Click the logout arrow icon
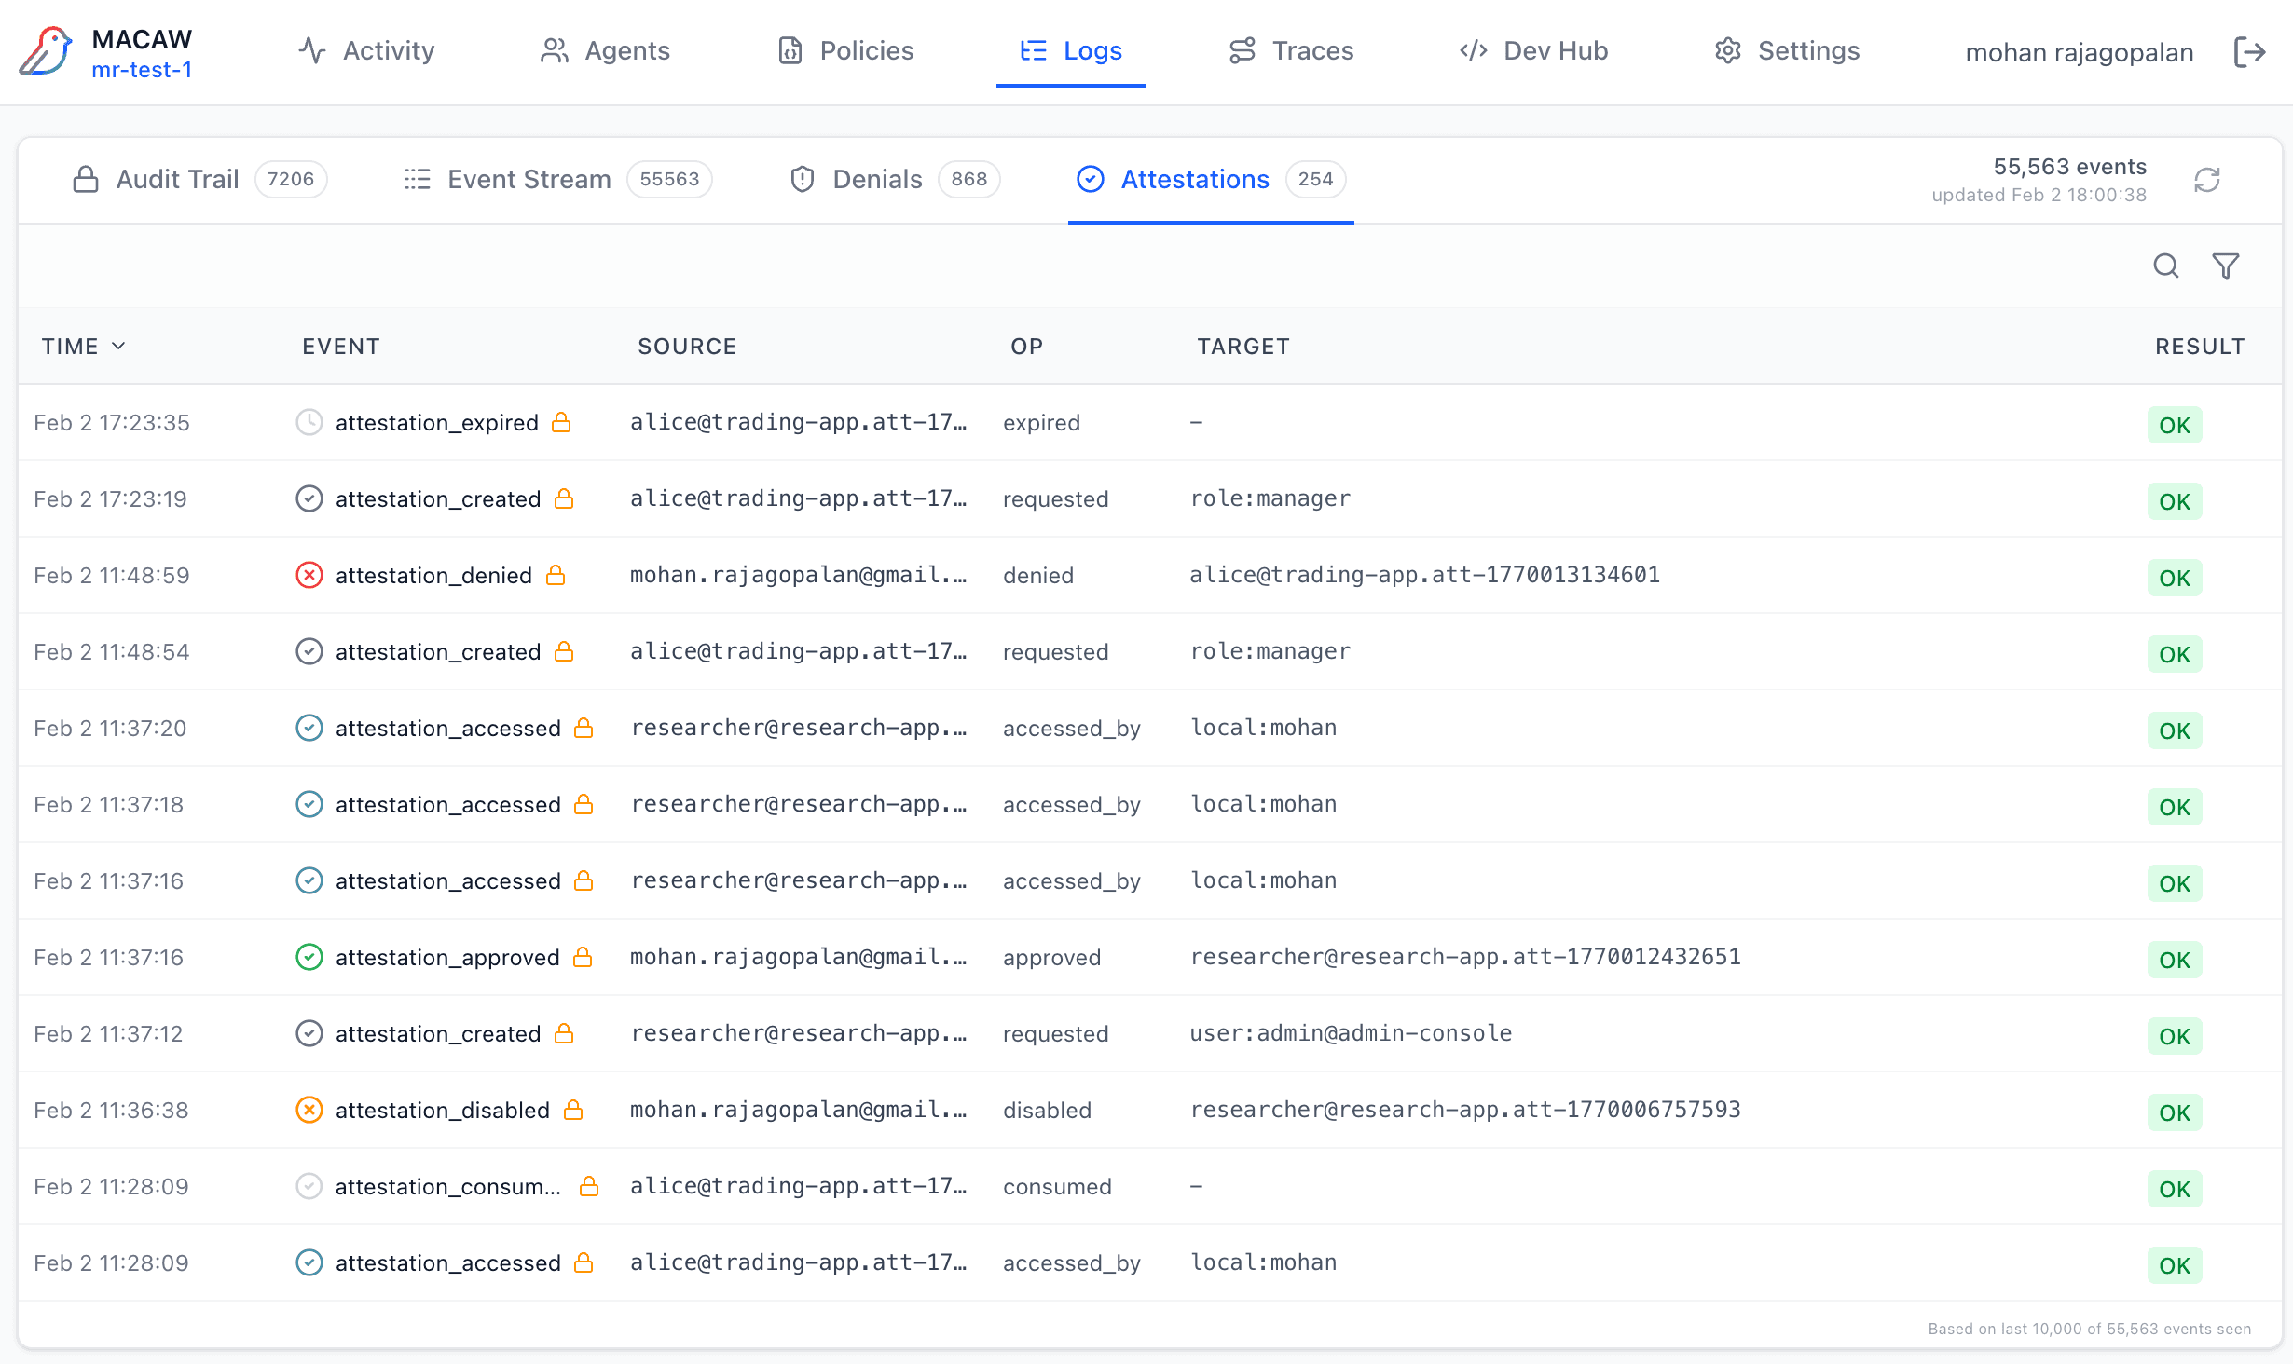The height and width of the screenshot is (1364, 2293). tap(2249, 52)
